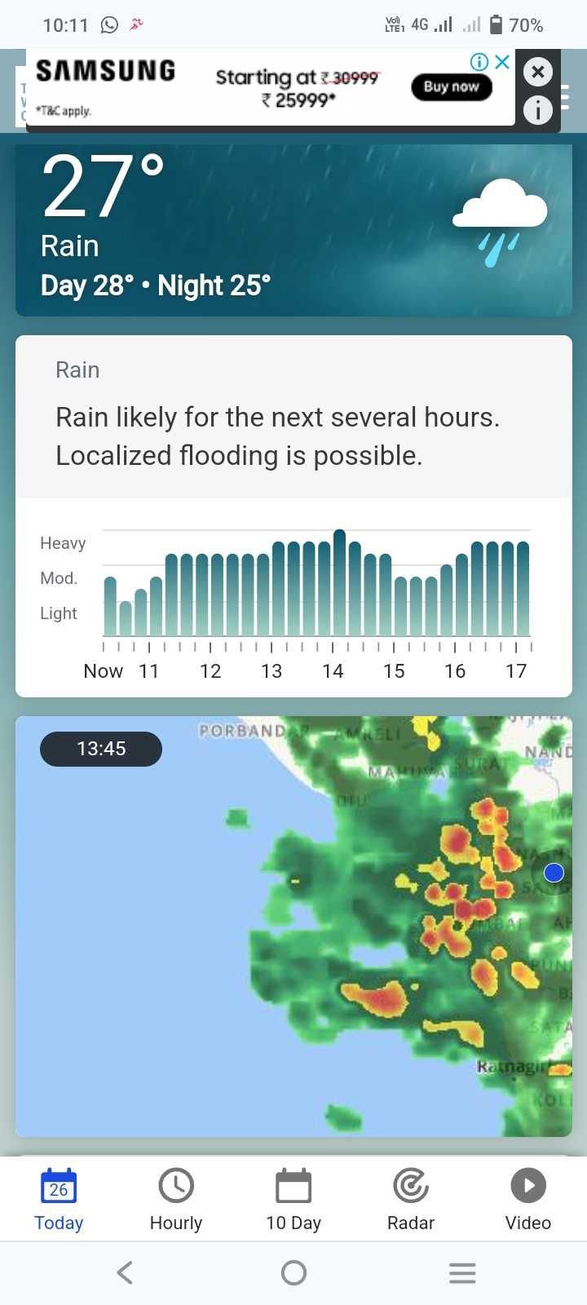
Task: Dismiss ad using small blue X
Action: pos(502,62)
